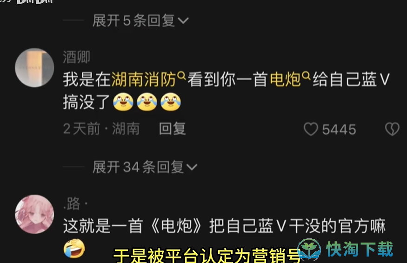Image resolution: width=407 pixels, height=263 pixels.
Task: Click username .路·
Action: (75, 204)
